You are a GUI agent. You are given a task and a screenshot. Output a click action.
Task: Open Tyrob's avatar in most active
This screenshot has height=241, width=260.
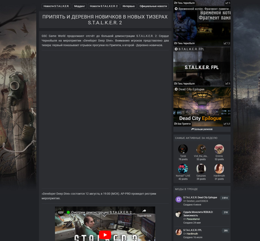[x=183, y=149]
